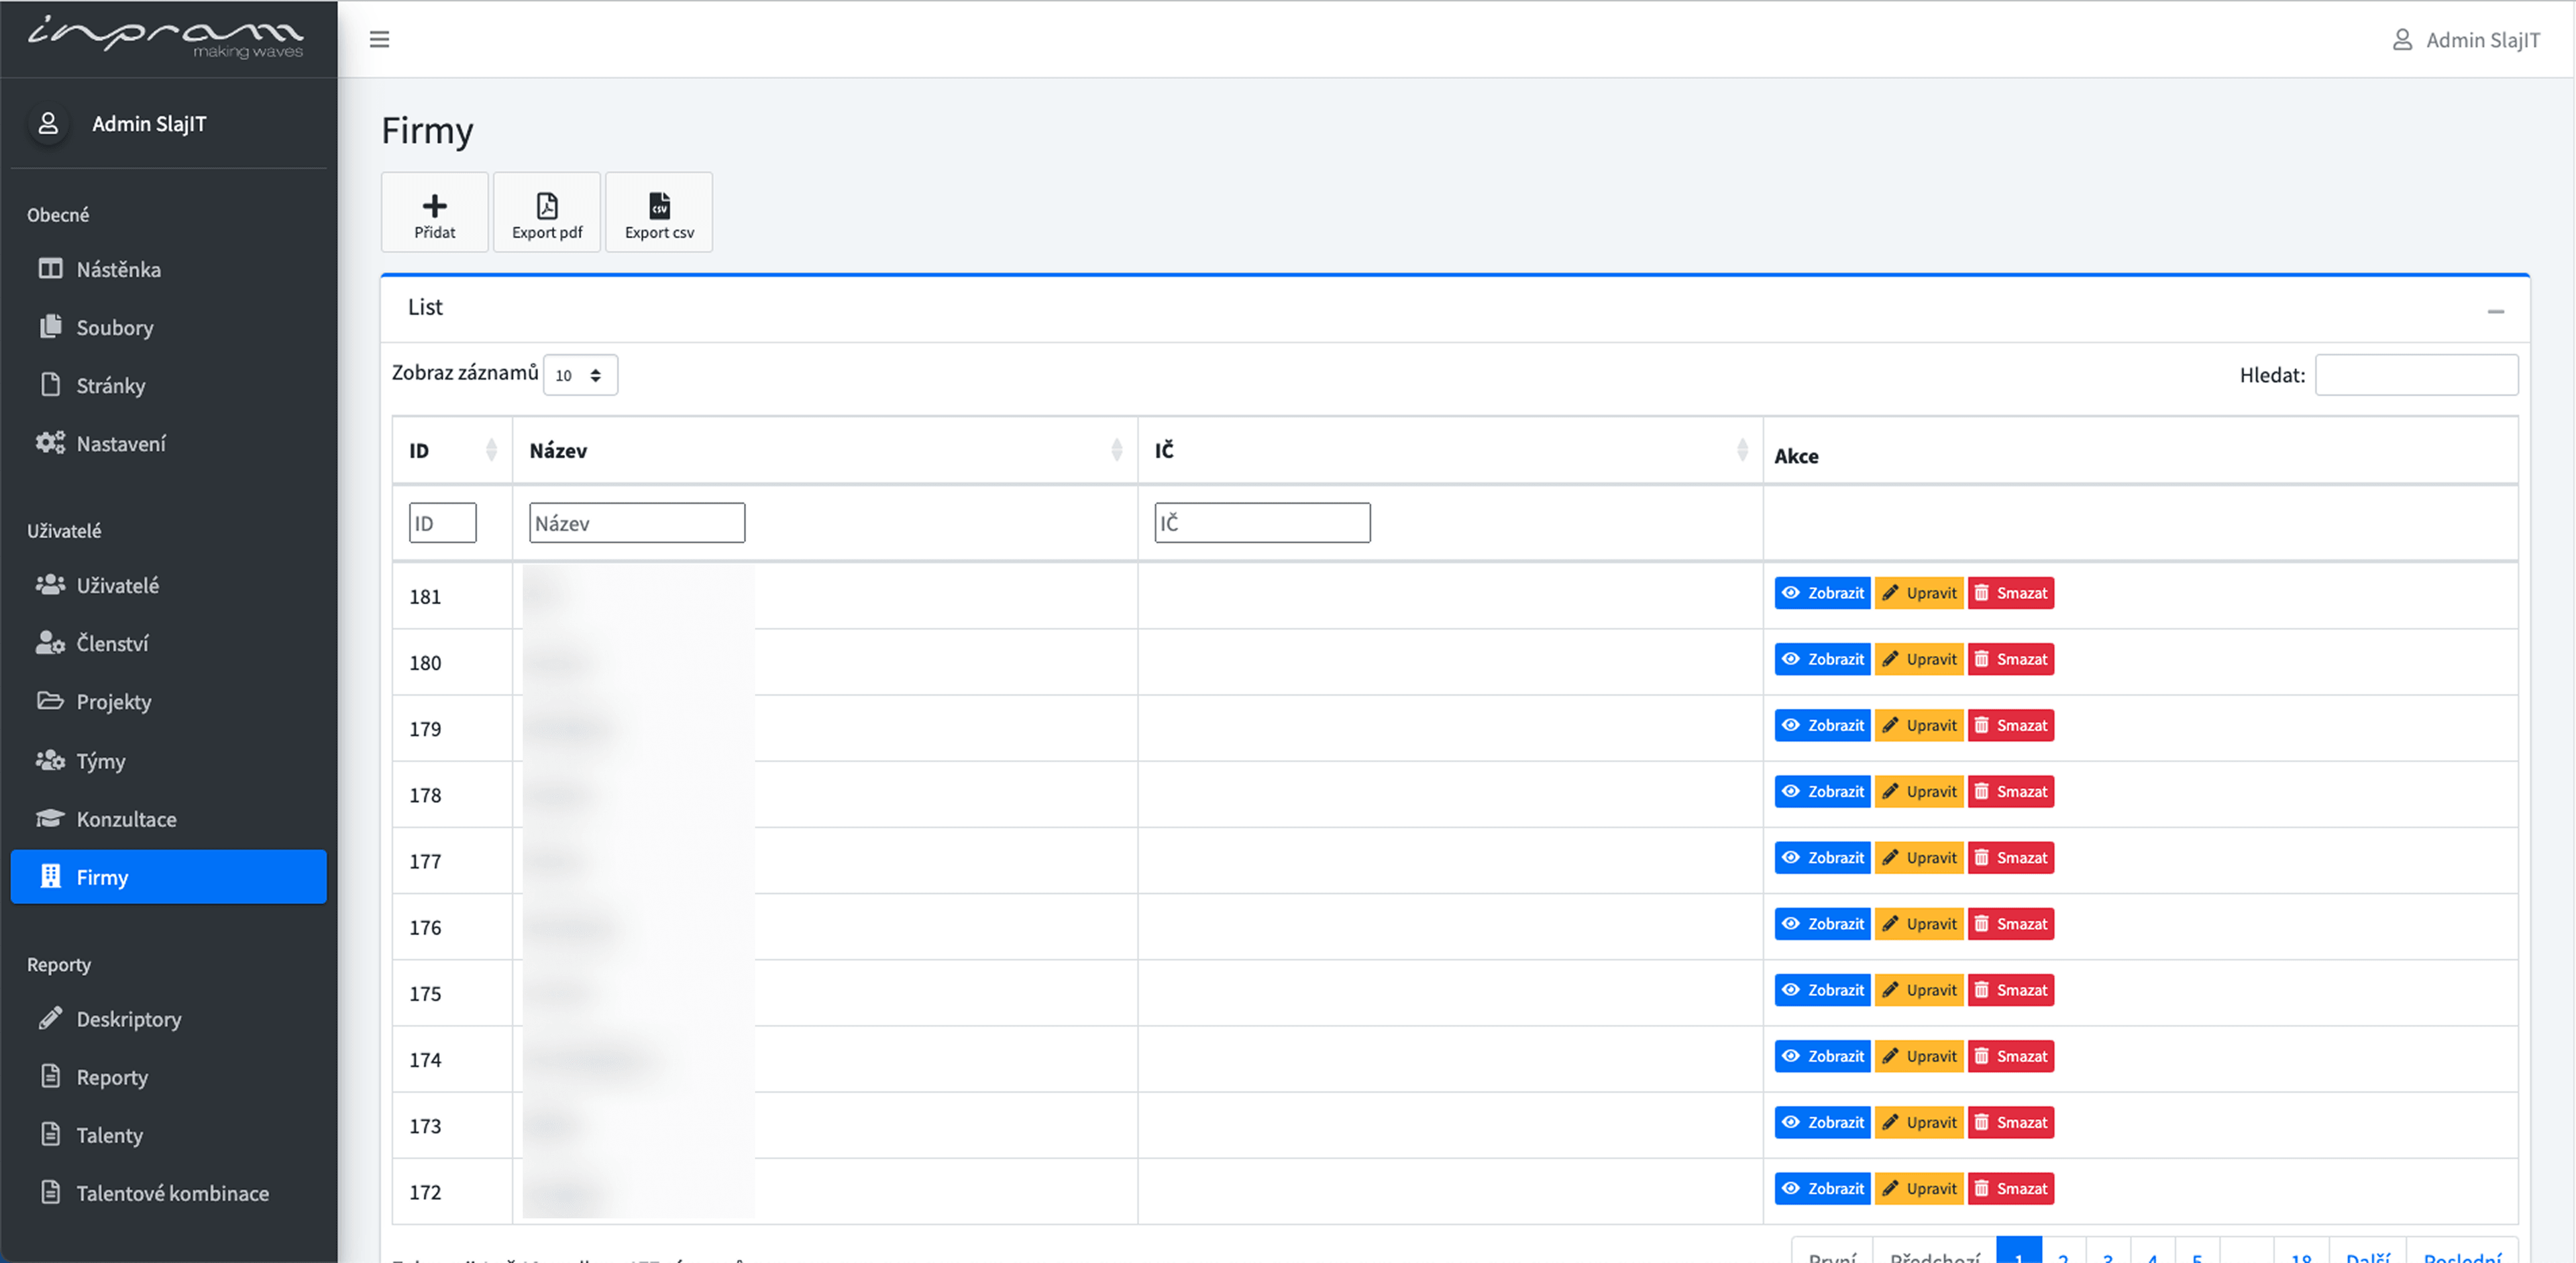Open Deskriptory in the Reporty section
The image size is (2576, 1263).
tap(128, 1019)
